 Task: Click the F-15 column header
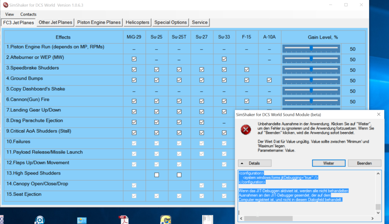(247, 37)
